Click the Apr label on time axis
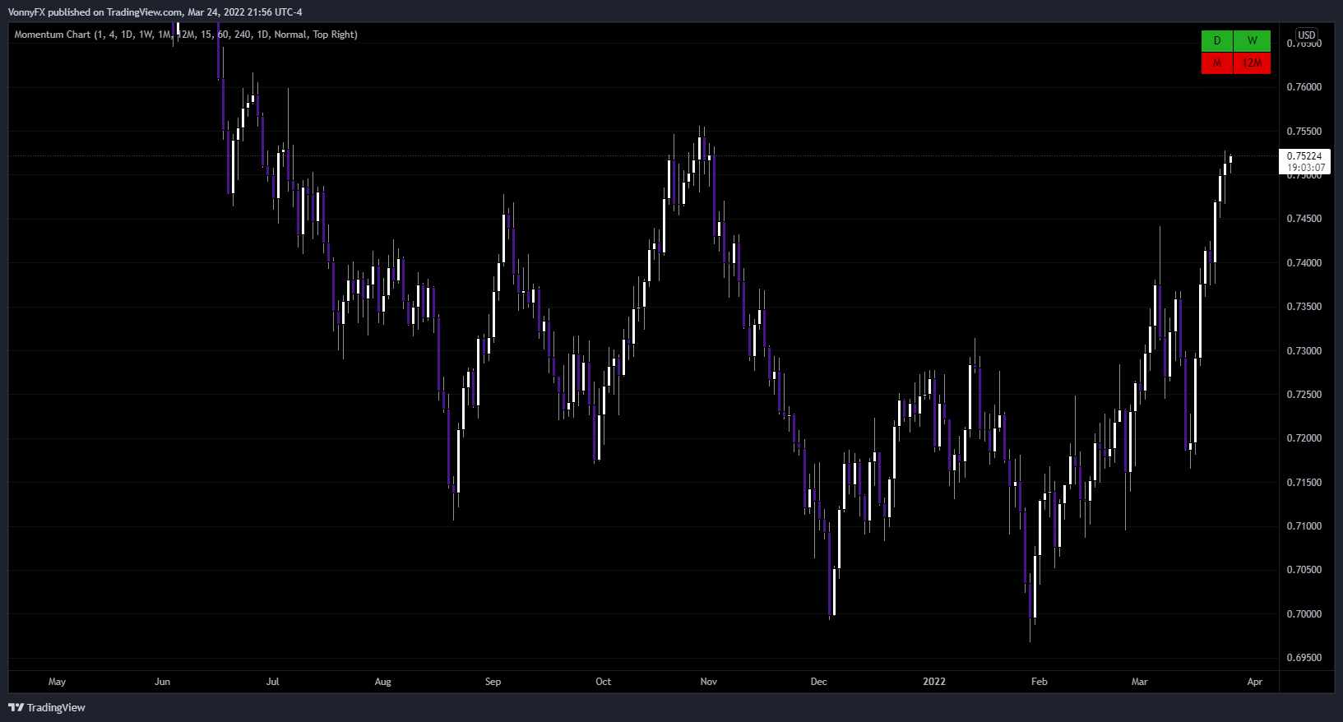This screenshot has height=722, width=1343. (x=1254, y=682)
